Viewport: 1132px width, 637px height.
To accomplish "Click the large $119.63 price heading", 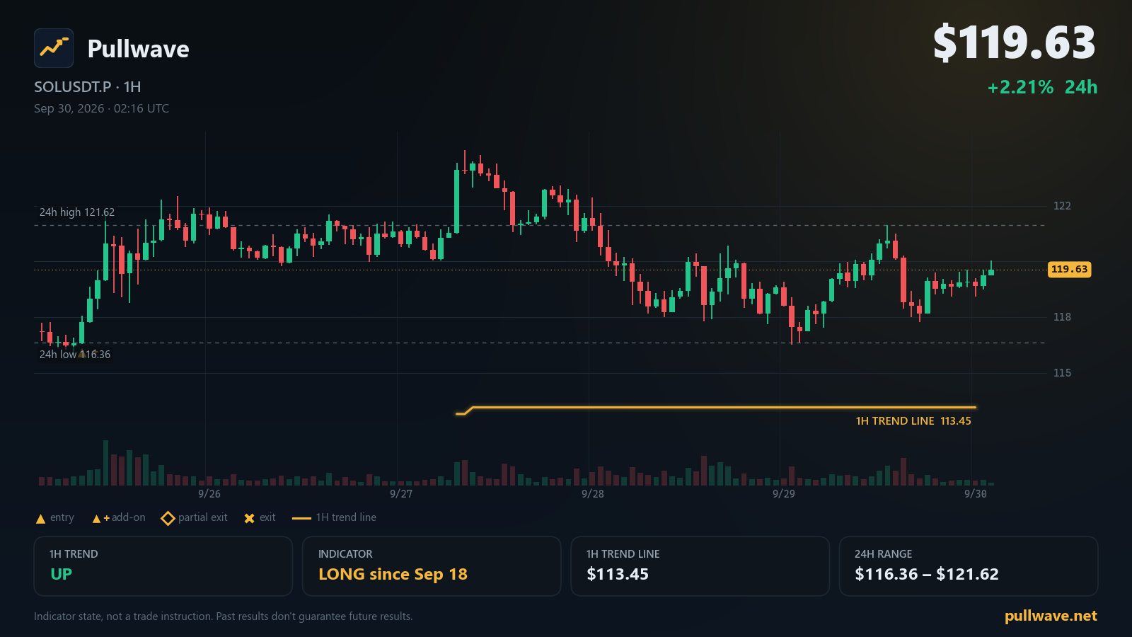I will pyautogui.click(x=1014, y=42).
